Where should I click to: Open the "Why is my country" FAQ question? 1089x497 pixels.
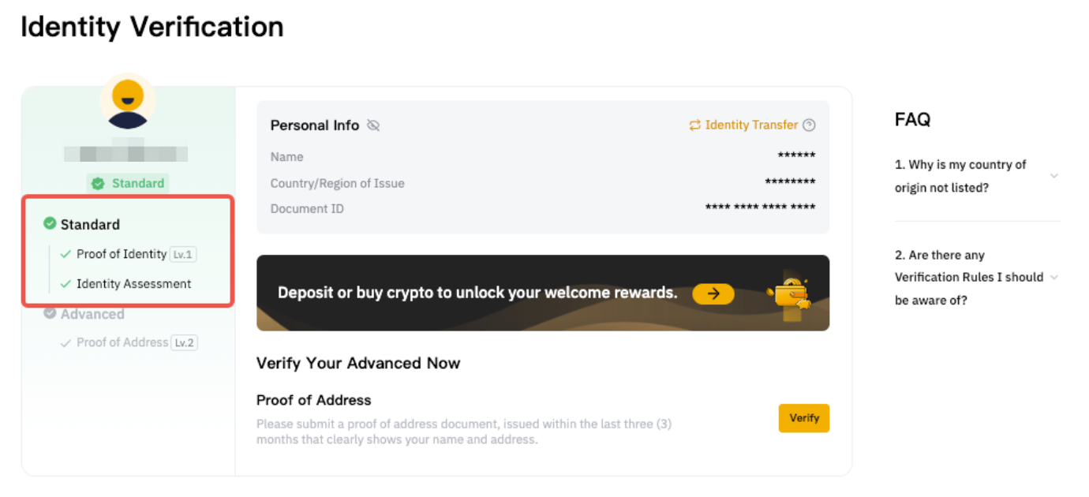coord(960,176)
